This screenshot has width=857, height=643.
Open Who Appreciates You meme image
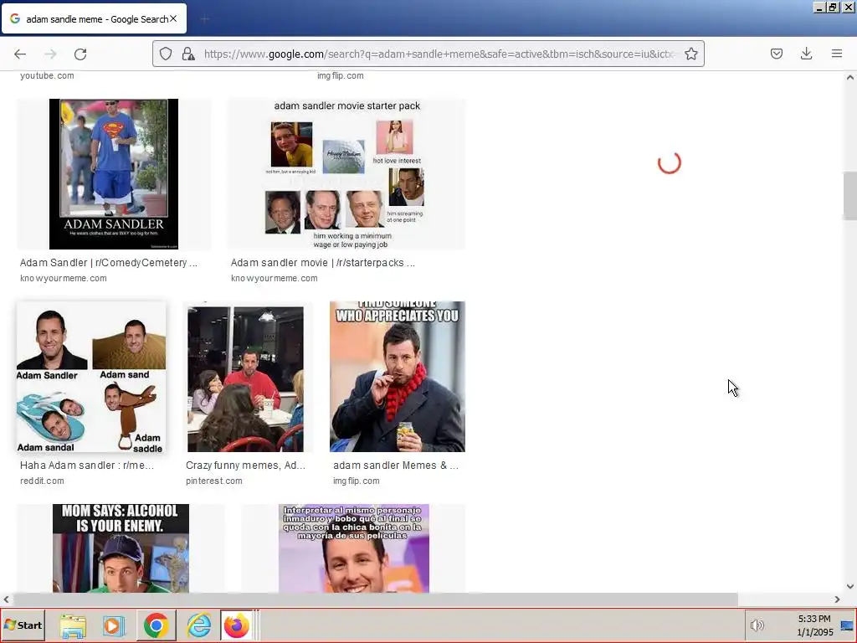[398, 377]
